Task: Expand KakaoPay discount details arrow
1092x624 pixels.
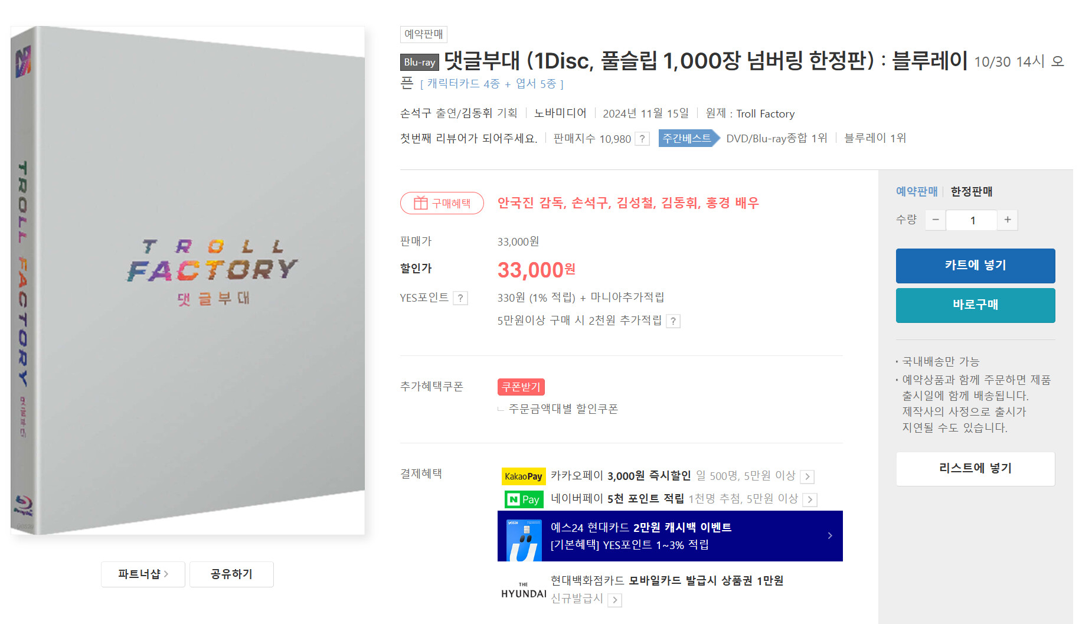Action: pos(807,476)
